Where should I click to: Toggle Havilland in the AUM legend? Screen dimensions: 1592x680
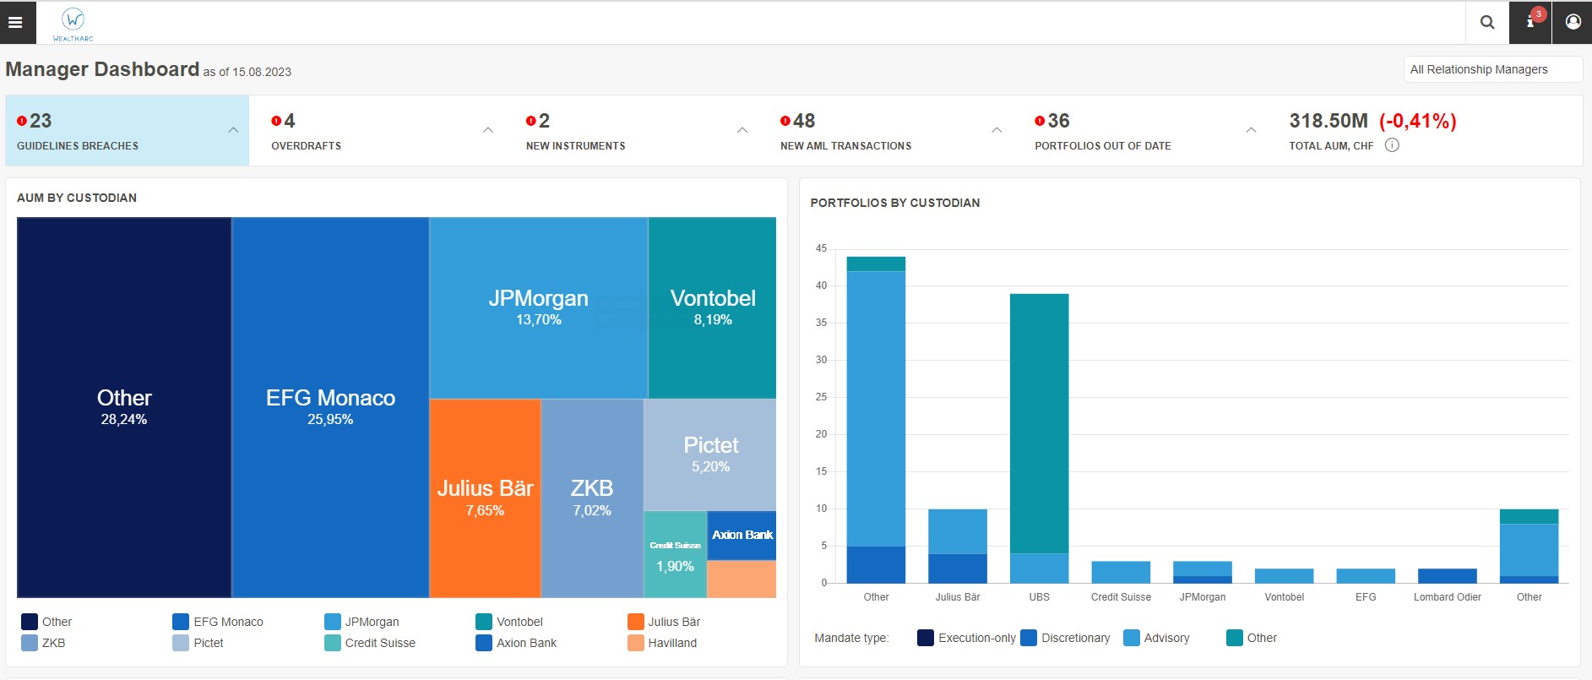click(x=662, y=643)
